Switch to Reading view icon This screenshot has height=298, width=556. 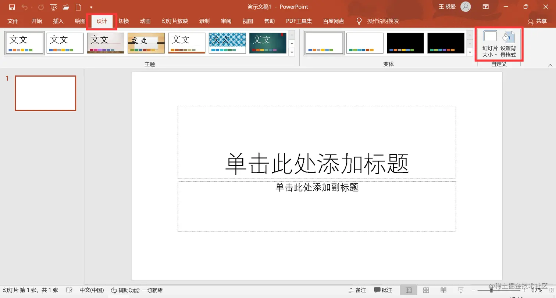[x=443, y=290]
